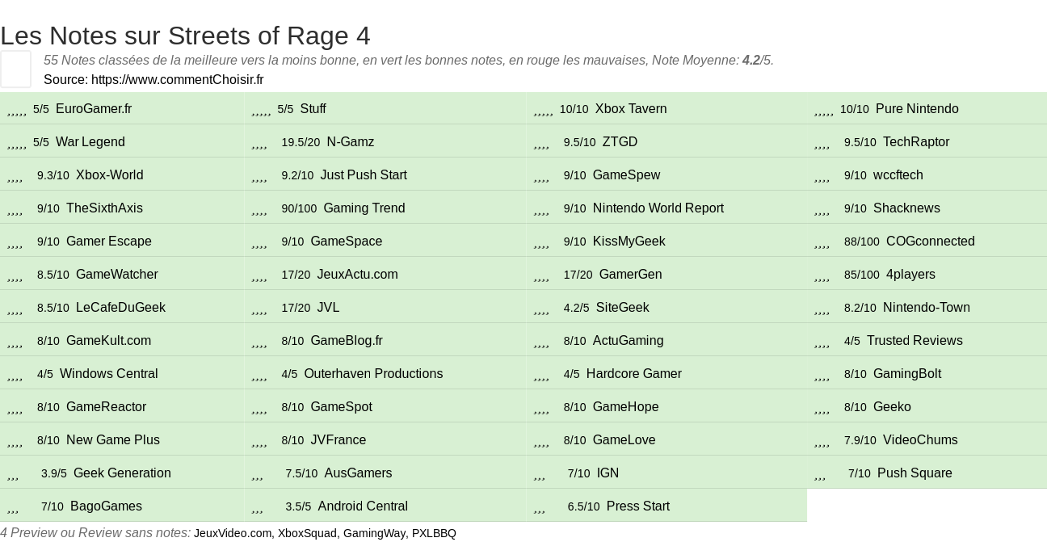Click the average score 4.2 in subtitle
Screen dimensions: 1047x542
(751, 61)
